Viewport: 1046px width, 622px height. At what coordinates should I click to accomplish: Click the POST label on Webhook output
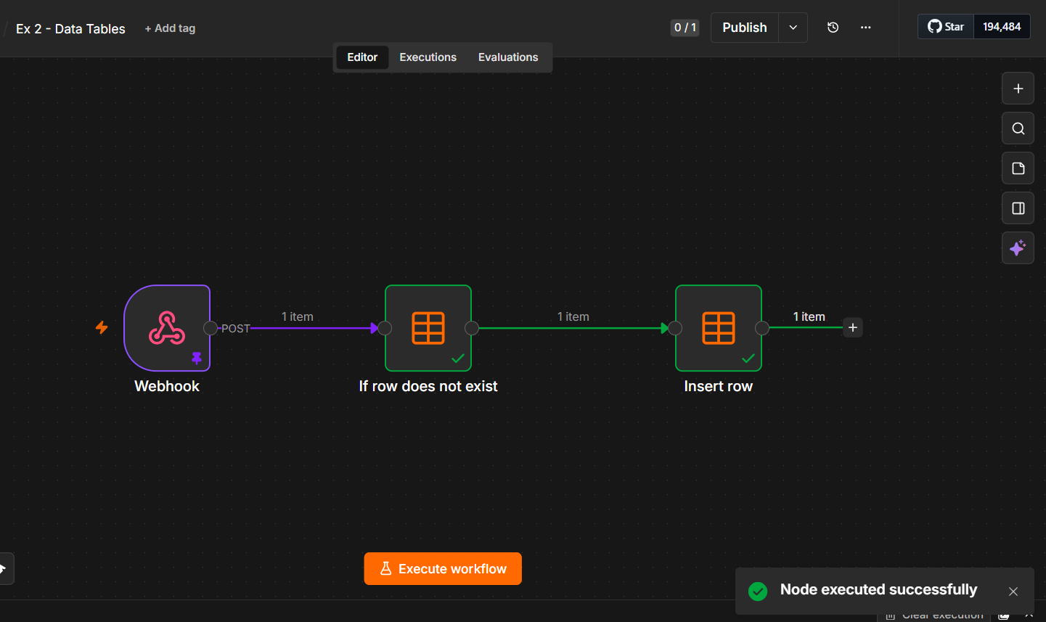tap(235, 329)
